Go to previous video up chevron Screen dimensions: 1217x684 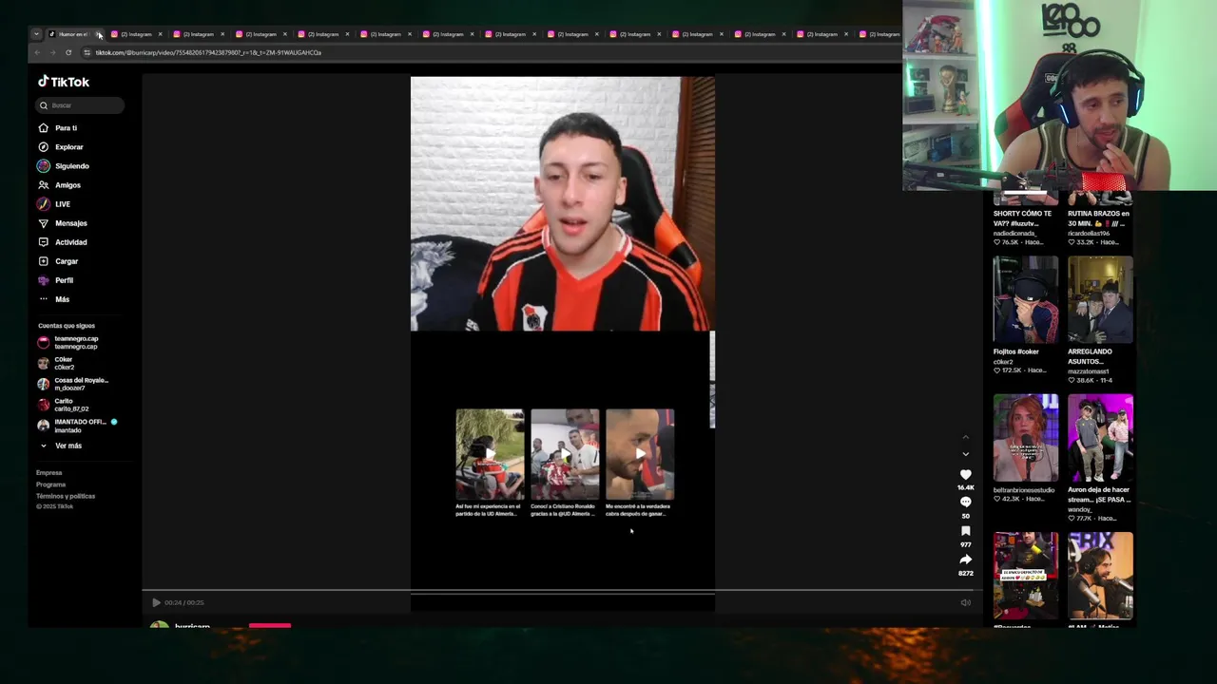pyautogui.click(x=965, y=438)
